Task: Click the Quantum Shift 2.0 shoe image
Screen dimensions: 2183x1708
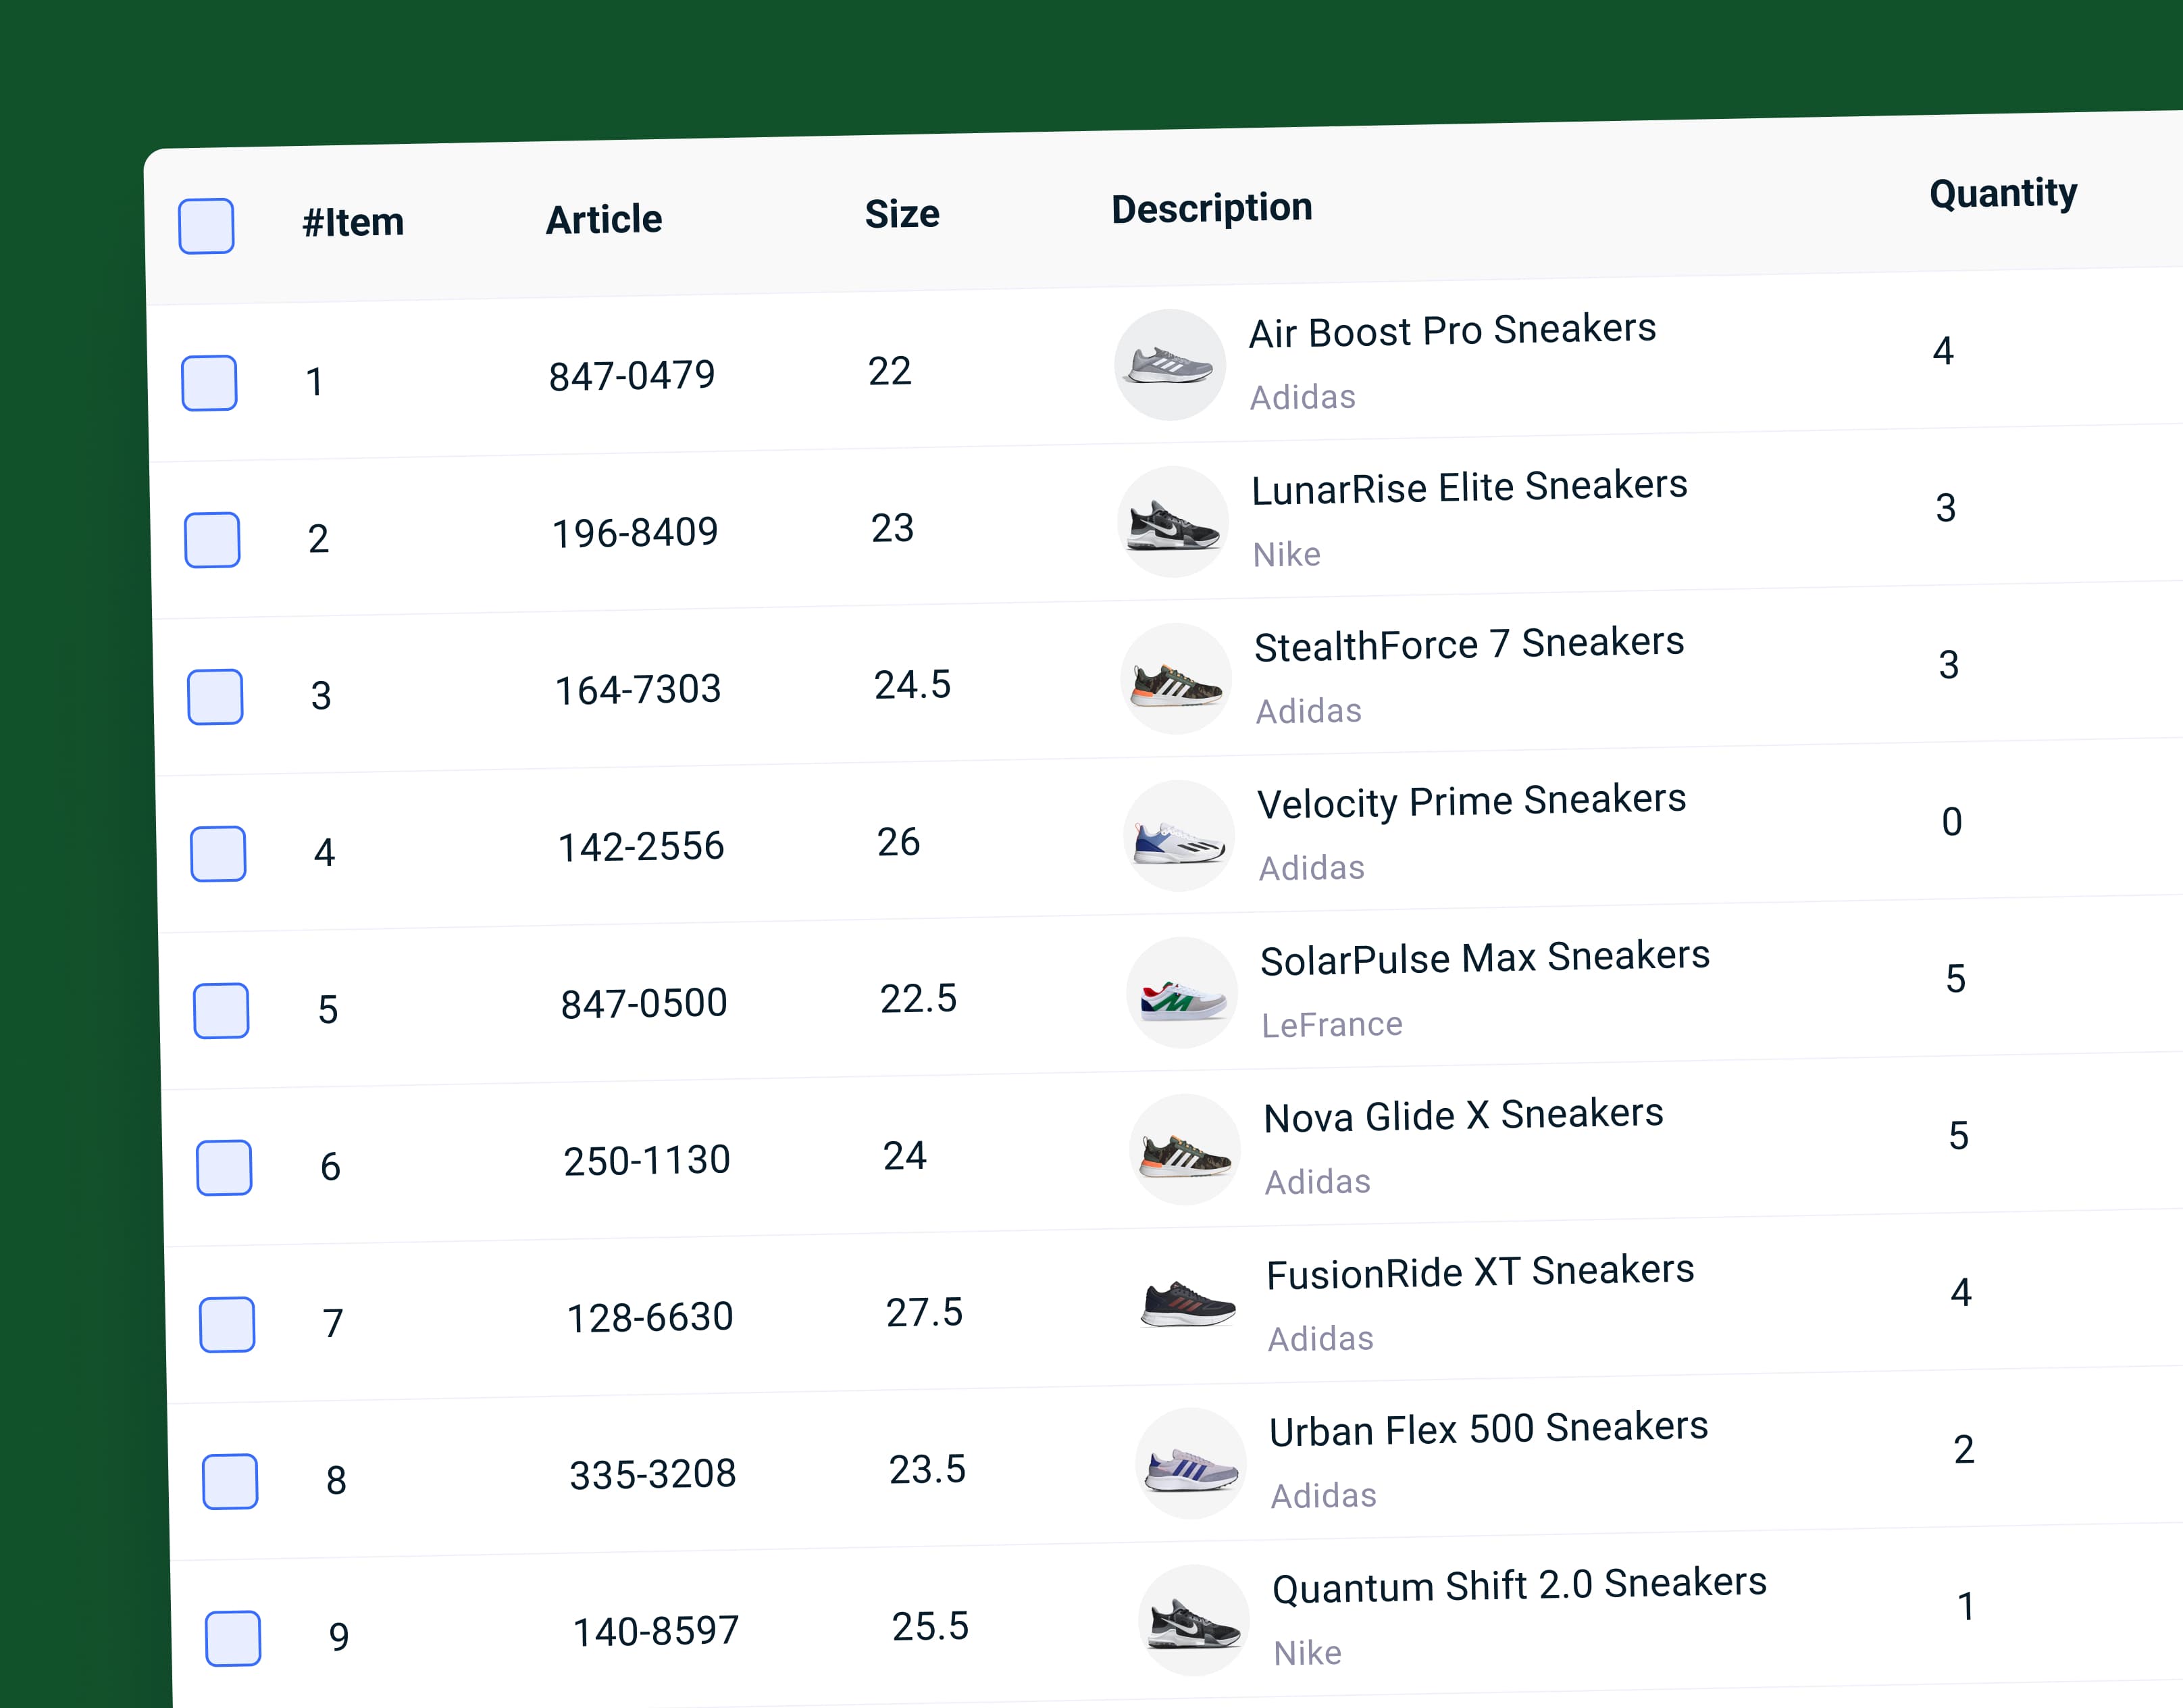Action: [x=1193, y=1620]
